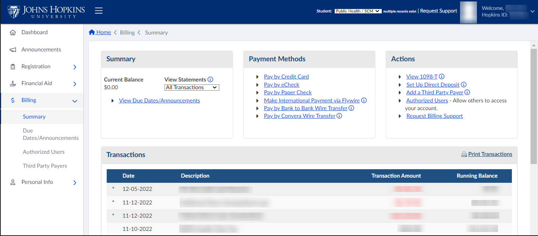Click Request Billing Support link
Image resolution: width=538 pixels, height=236 pixels.
click(x=435, y=116)
